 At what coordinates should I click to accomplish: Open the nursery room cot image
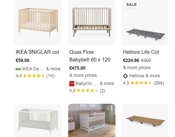click(91, 120)
